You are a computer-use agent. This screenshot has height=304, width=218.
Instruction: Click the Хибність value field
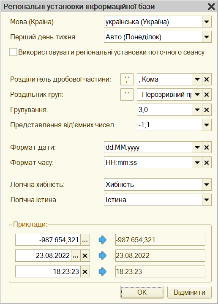(153, 184)
